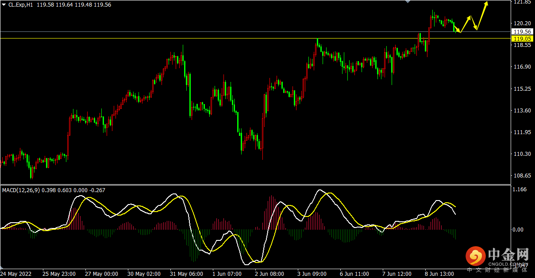Image resolution: width=535 pixels, height=278 pixels.
Task: Click the gray chart shift triangle marker
Action: click(x=408, y=2)
